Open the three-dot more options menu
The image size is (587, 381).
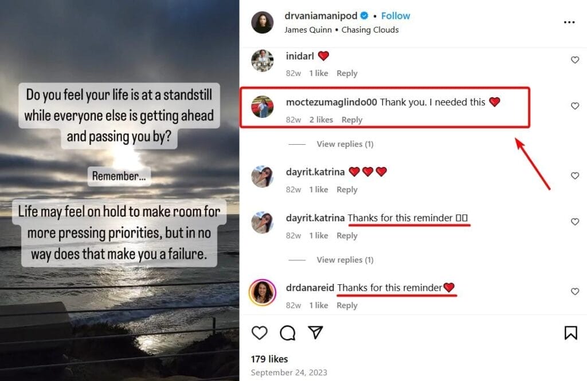(x=569, y=22)
